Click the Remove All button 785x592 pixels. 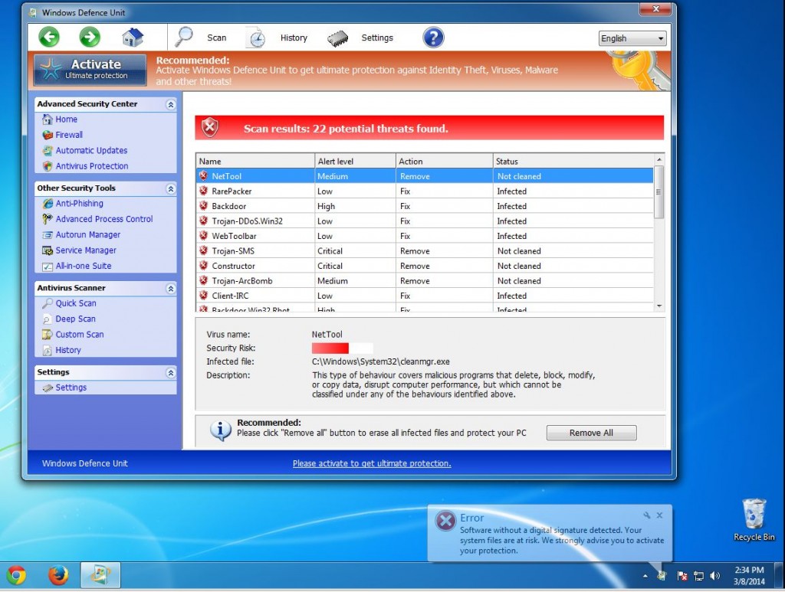click(x=591, y=433)
